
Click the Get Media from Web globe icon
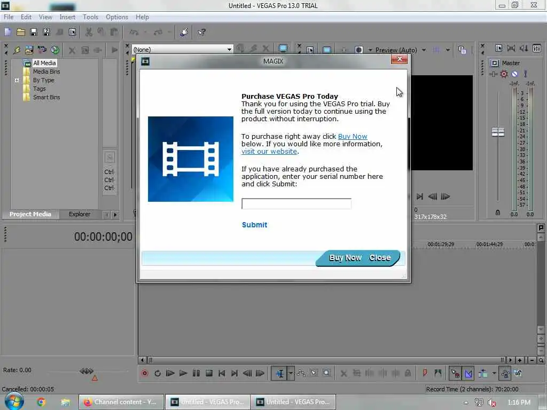point(55,50)
